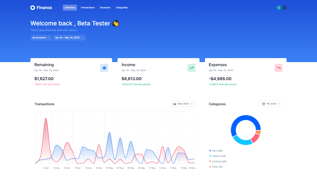Click the Utilities 25% legend dot
This screenshot has height=189, width=317.
pos(210,156)
